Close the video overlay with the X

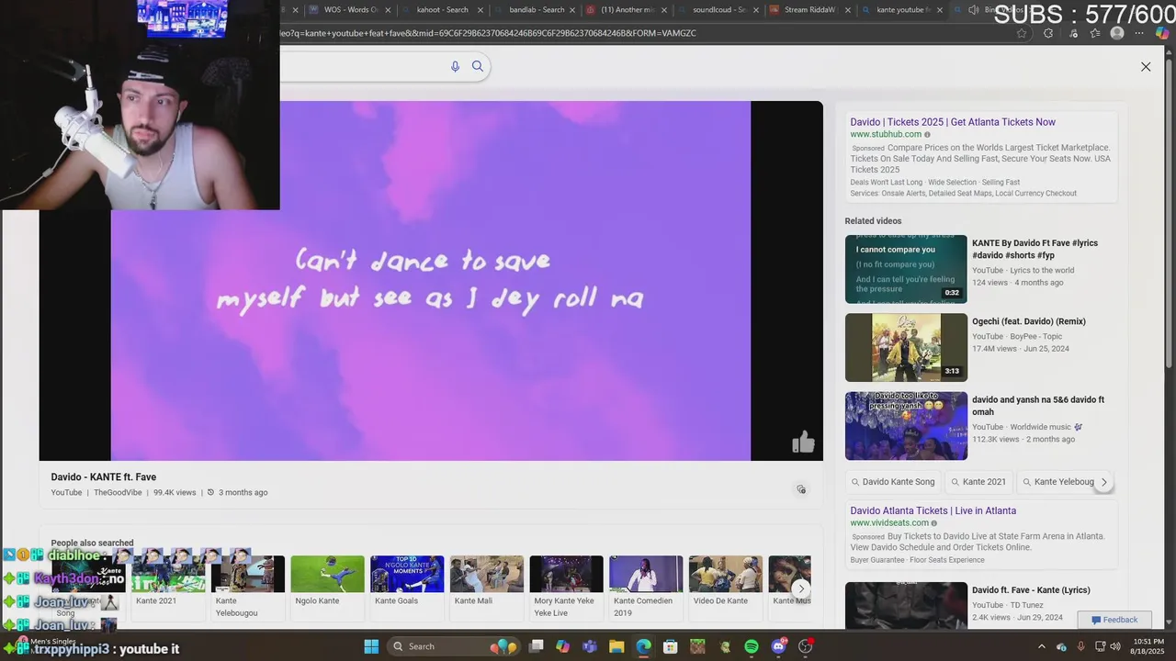tap(1146, 67)
